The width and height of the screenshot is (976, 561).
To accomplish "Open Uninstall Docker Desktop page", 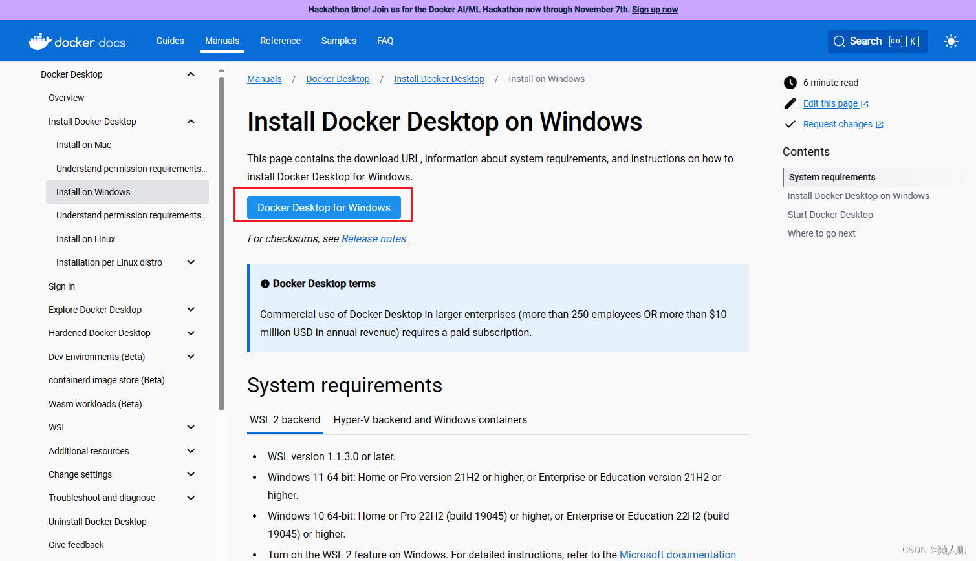I will tap(98, 522).
